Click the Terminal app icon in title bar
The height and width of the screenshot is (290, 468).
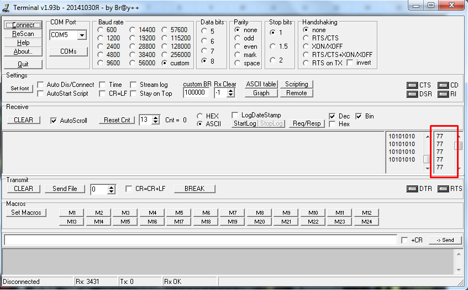point(6,8)
